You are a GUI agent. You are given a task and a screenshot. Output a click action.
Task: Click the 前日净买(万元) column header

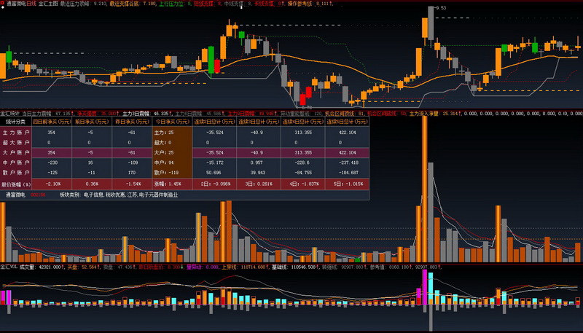coord(92,122)
